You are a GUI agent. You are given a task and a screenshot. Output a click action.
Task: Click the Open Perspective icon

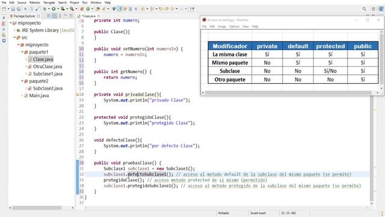(373, 9)
